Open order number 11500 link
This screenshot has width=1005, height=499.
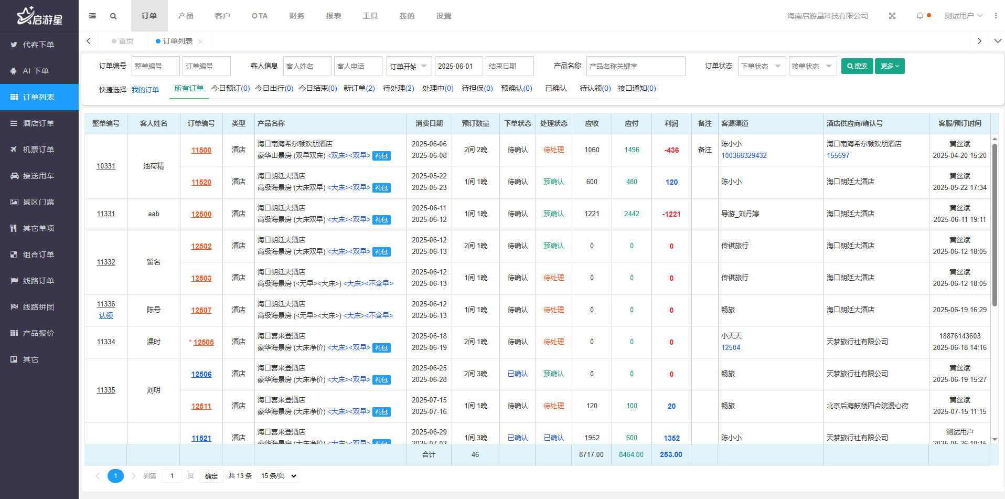pyautogui.click(x=201, y=150)
